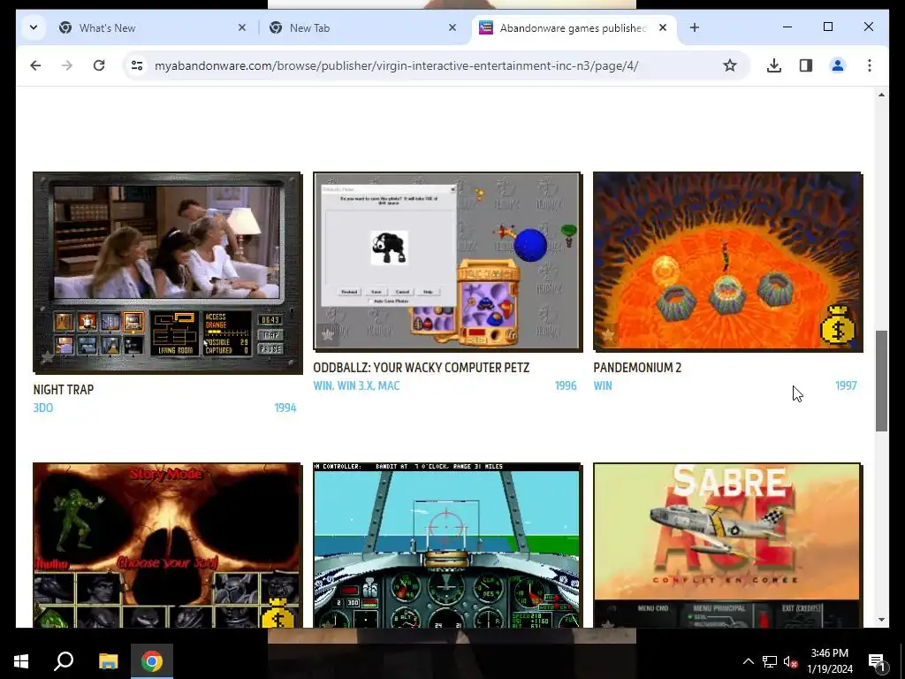Click scrollbar up arrow
905x679 pixels.
[881, 95]
